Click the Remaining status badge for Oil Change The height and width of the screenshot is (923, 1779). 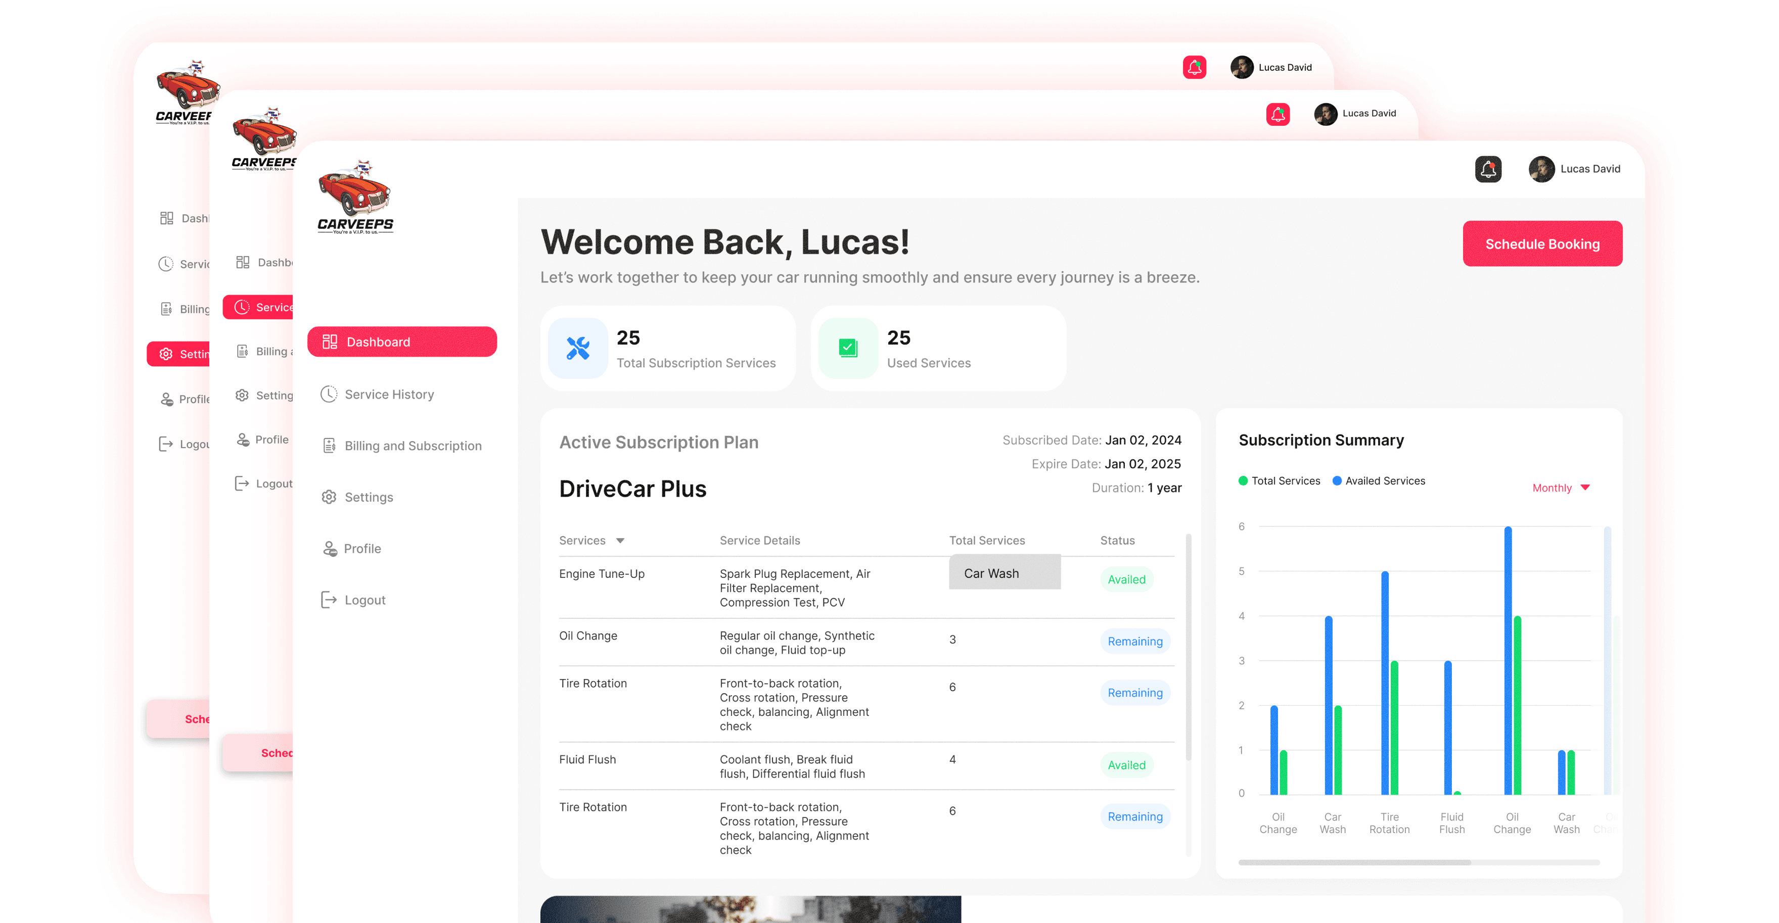pos(1134,641)
